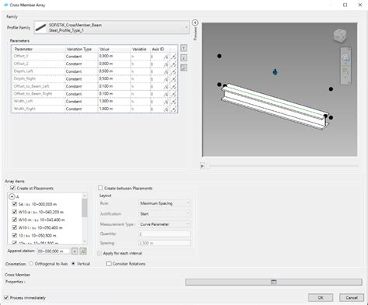Select Vertical orientation radio button
This screenshot has height=305, width=368.
coord(73,264)
